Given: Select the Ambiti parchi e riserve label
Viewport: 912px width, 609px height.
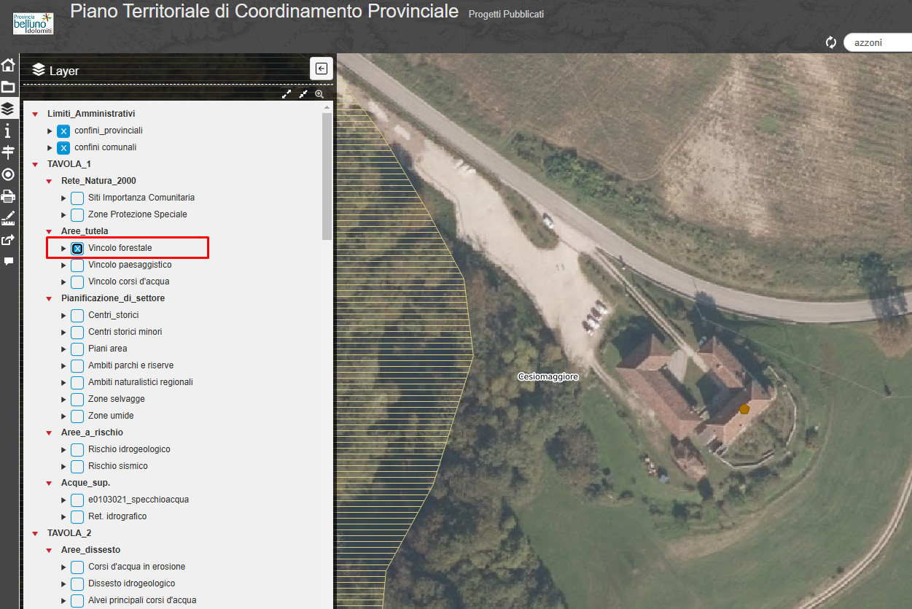Looking at the screenshot, I should 131,365.
